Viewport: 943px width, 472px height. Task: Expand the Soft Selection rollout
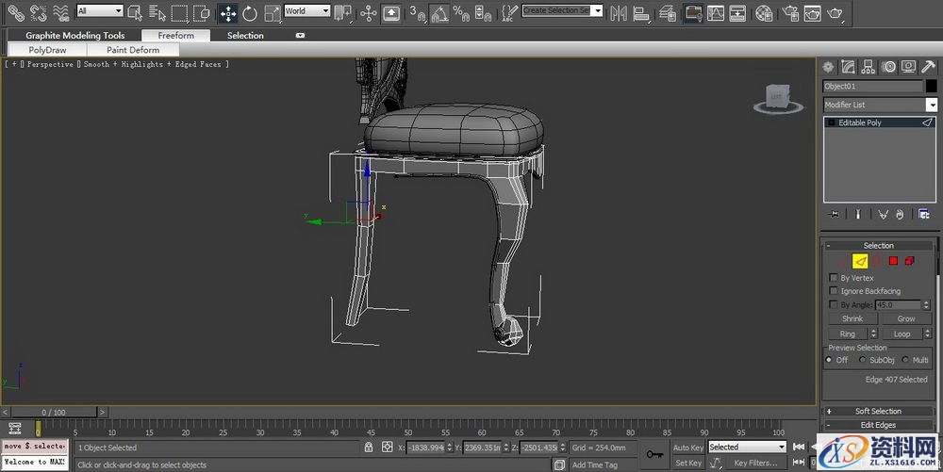(x=878, y=411)
